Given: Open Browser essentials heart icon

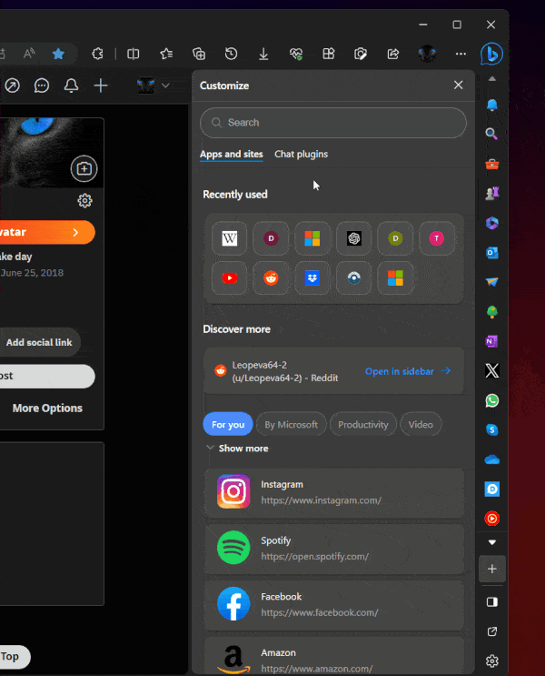Looking at the screenshot, I should tap(296, 54).
